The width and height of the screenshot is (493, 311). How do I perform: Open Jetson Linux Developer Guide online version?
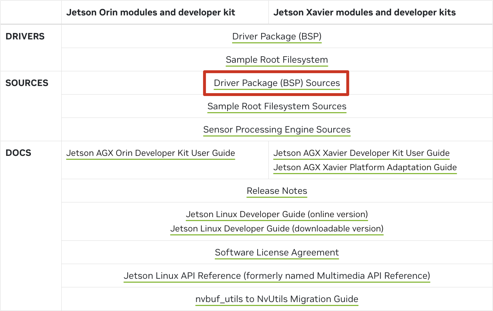(277, 214)
